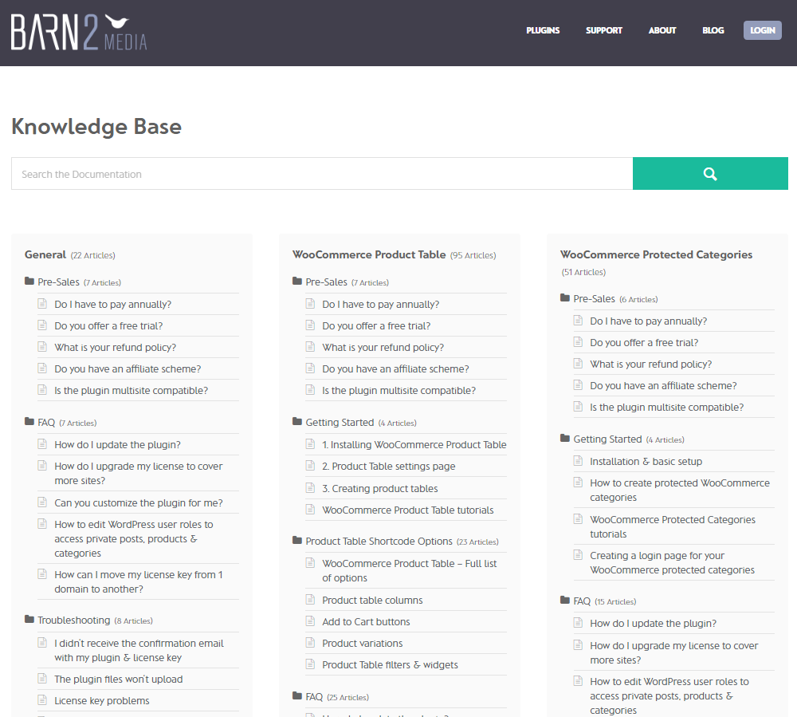
Task: Click folder icon beside Product Table Getting Started
Action: 296,421
